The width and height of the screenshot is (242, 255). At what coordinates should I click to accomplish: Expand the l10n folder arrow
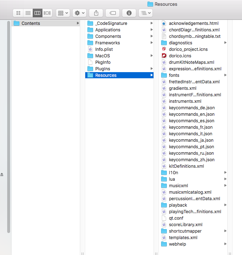(225, 172)
